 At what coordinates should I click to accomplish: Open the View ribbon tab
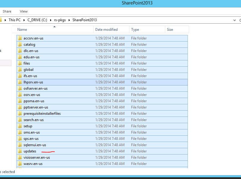[24, 11]
